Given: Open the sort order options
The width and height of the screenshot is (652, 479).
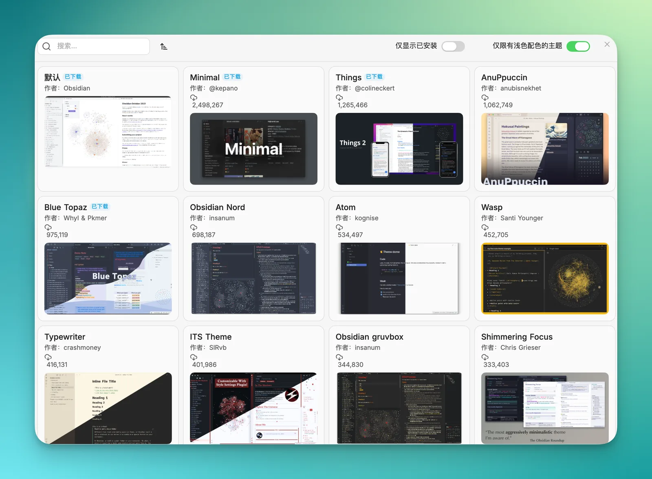Looking at the screenshot, I should point(164,46).
